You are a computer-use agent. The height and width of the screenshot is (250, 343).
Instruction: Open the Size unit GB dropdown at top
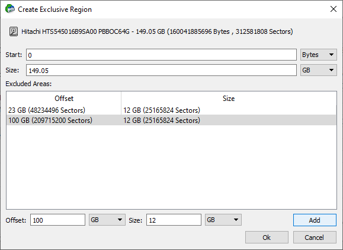pos(319,70)
